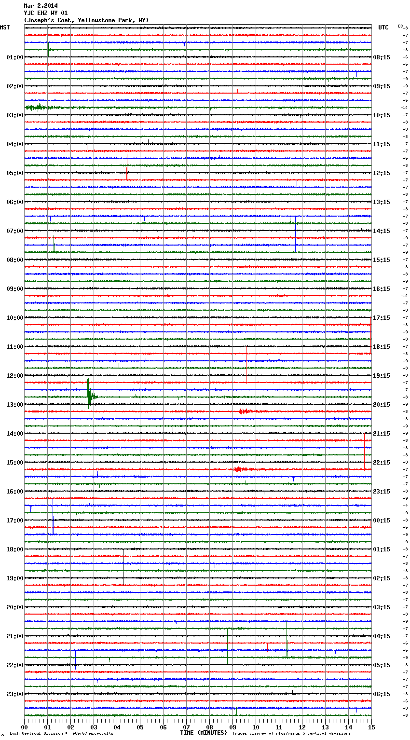Click the '05:00' MST time label
The width and height of the screenshot is (410, 740).
(x=14, y=173)
